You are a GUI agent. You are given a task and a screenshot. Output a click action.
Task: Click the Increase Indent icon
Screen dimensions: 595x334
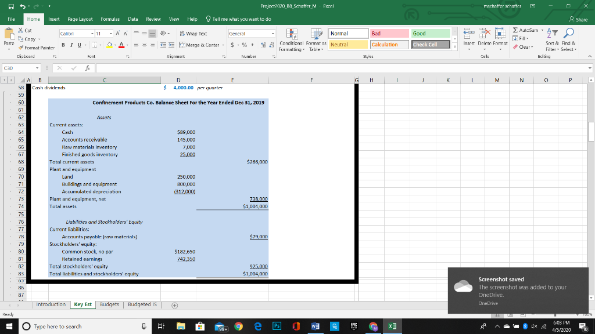[x=171, y=45]
